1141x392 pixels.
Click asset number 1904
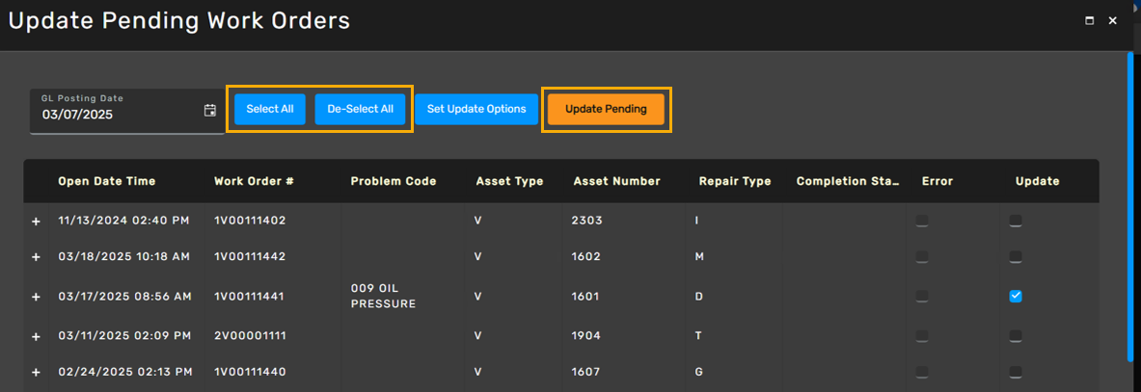point(586,335)
